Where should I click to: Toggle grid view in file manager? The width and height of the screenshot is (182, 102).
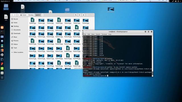pos(80,15)
